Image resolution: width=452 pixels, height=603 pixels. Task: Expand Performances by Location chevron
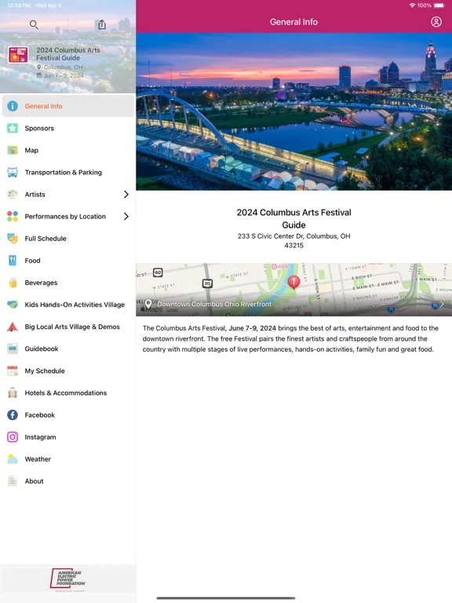[126, 216]
